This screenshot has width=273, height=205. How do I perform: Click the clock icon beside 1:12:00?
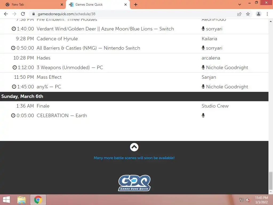point(15,67)
